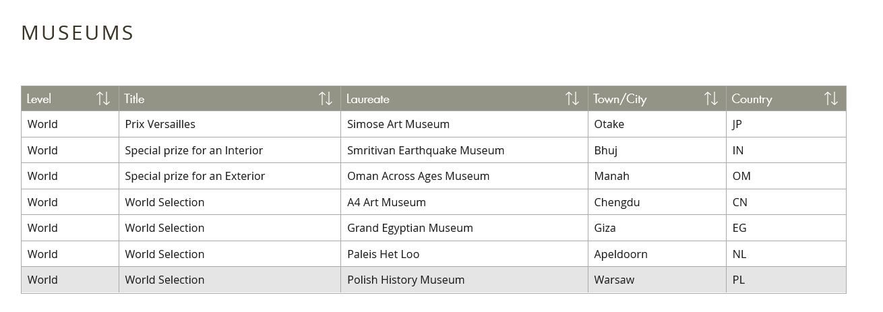Click the sort arrows in Laureate column
This screenshot has width=883, height=312.
pyautogui.click(x=572, y=98)
